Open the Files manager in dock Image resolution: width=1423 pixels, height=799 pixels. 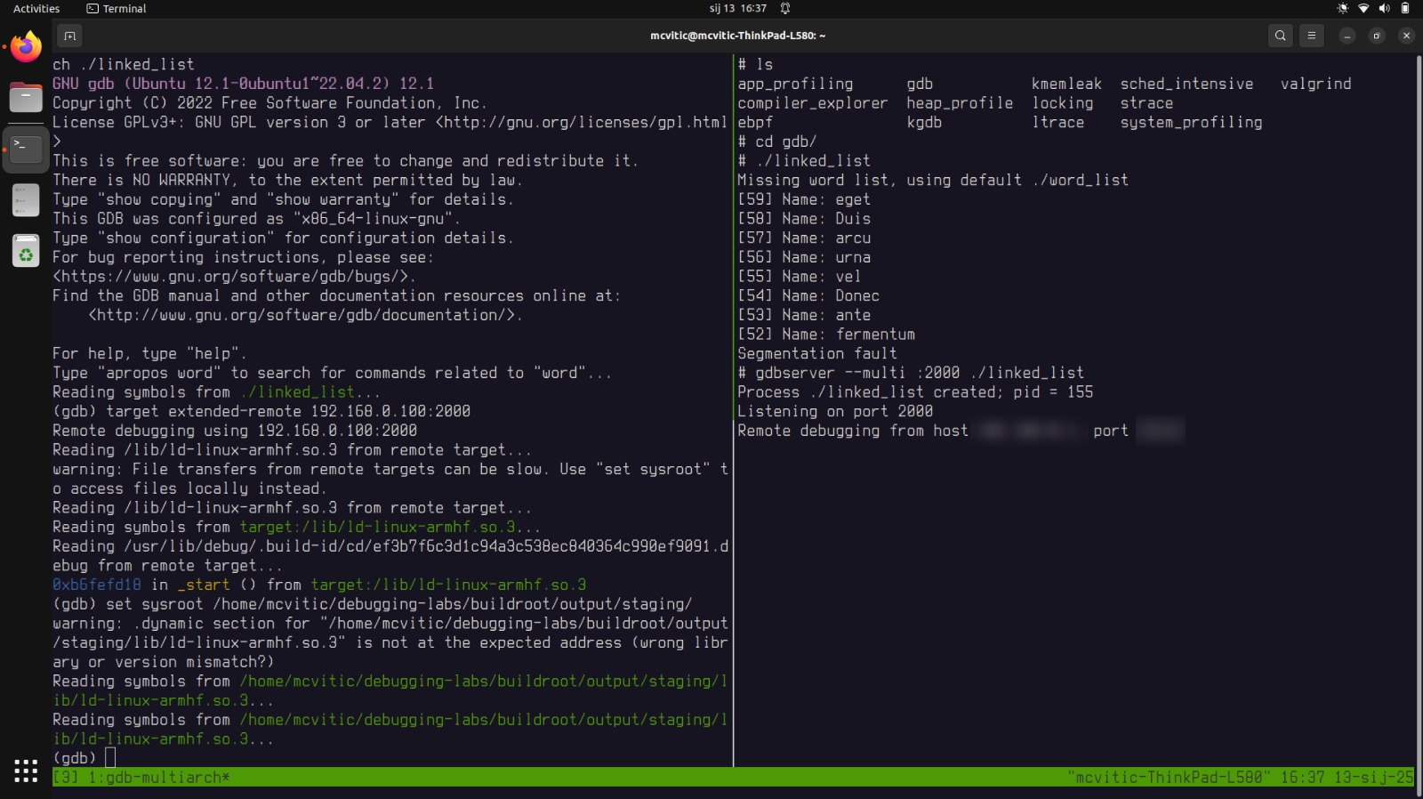point(26,98)
